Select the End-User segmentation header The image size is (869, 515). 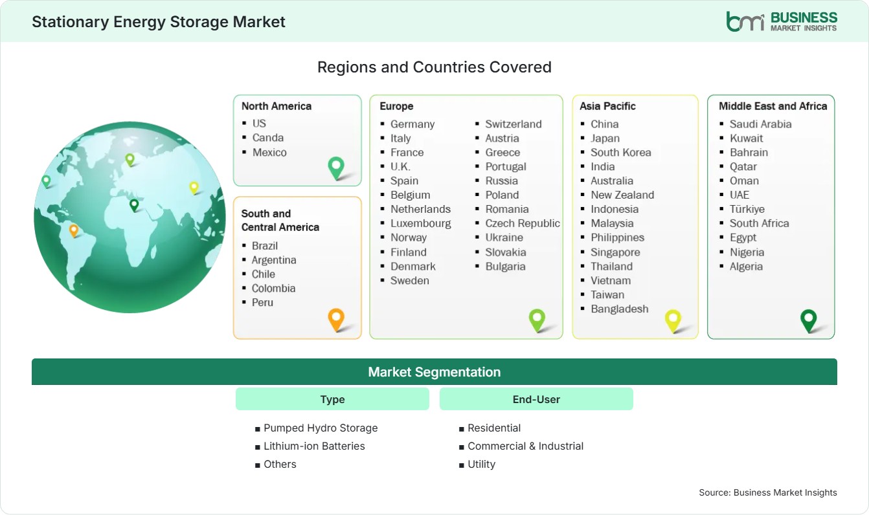click(x=536, y=399)
